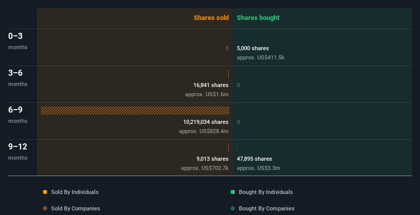The width and height of the screenshot is (420, 215).
Task: Click the 47,895 shares value
Action: click(x=254, y=159)
